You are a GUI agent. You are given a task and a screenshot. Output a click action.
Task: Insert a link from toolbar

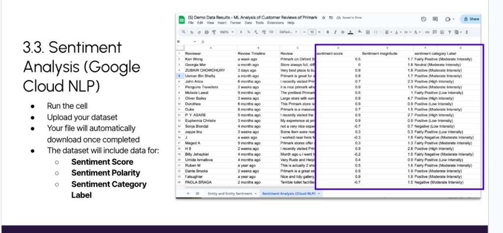(x=427, y=32)
